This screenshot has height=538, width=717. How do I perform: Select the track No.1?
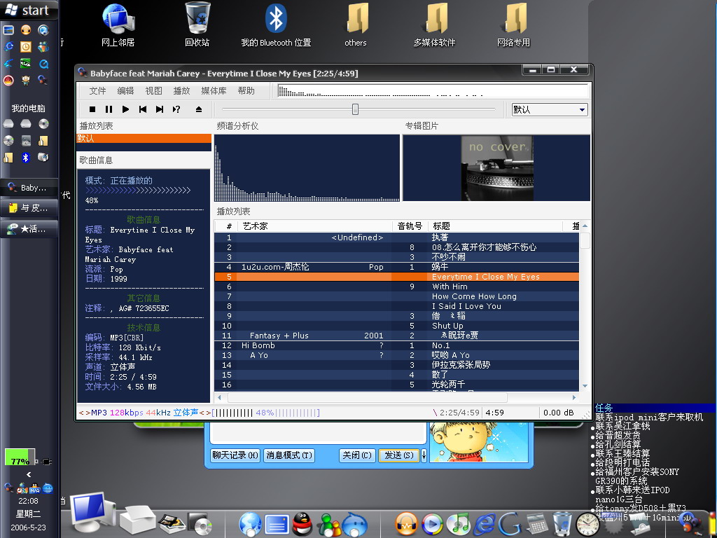pos(396,345)
